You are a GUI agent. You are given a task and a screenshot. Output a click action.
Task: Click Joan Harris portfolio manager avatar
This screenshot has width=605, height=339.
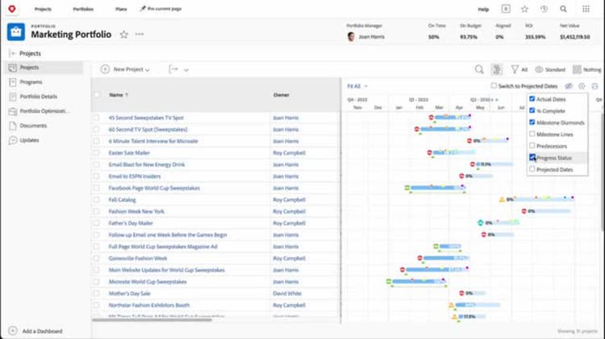[351, 36]
